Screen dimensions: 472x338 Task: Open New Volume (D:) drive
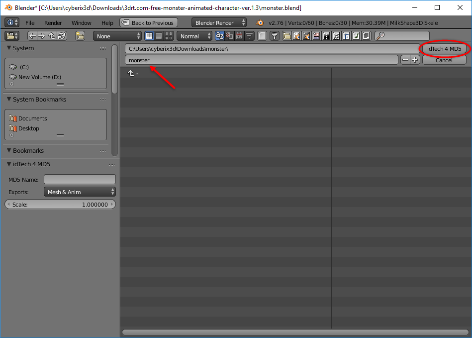click(x=39, y=77)
